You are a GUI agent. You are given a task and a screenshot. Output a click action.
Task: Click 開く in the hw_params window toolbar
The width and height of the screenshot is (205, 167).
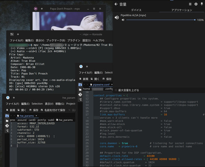pos(22,110)
